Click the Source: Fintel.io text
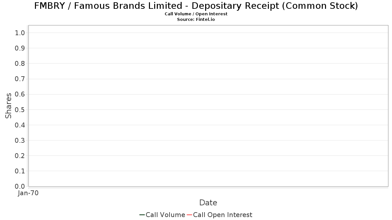The image size is (392, 220). click(x=196, y=20)
